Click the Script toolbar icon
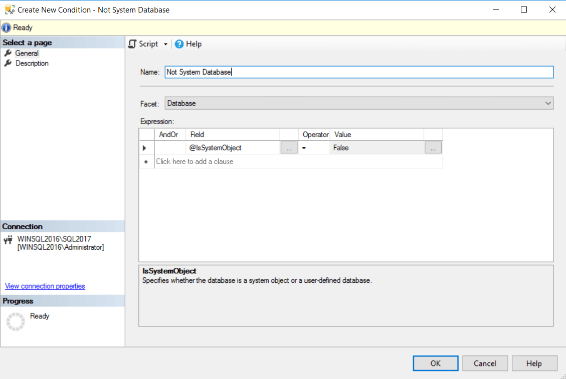566x379 pixels. point(132,44)
